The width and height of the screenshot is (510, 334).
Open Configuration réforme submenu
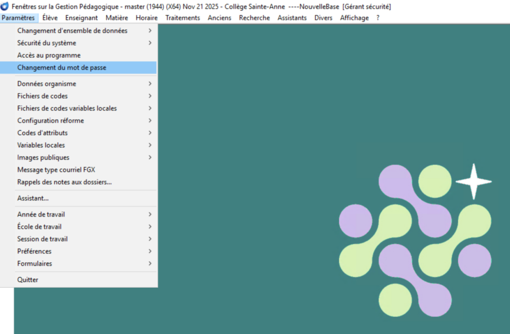(x=50, y=120)
